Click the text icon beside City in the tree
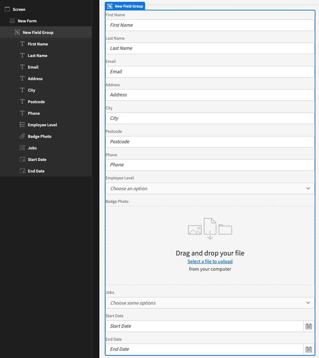Screen dimensions: 319x358 (22, 90)
